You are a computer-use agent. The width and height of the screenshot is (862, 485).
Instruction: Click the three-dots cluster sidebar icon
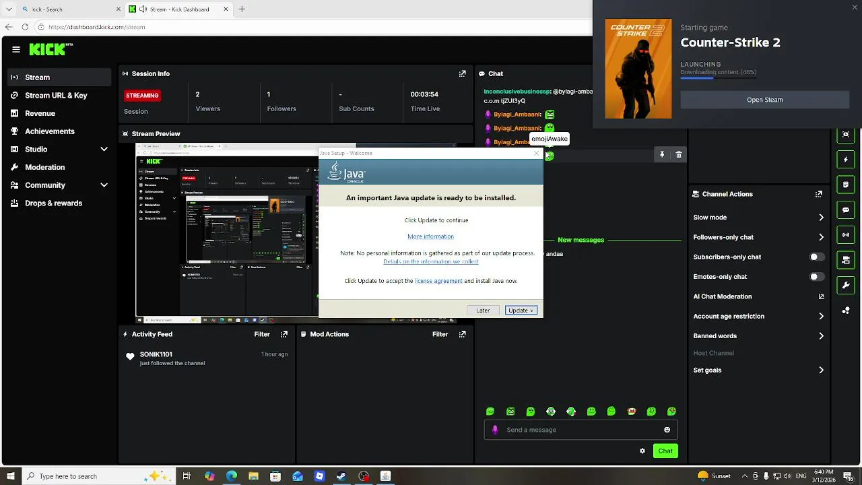point(846,310)
